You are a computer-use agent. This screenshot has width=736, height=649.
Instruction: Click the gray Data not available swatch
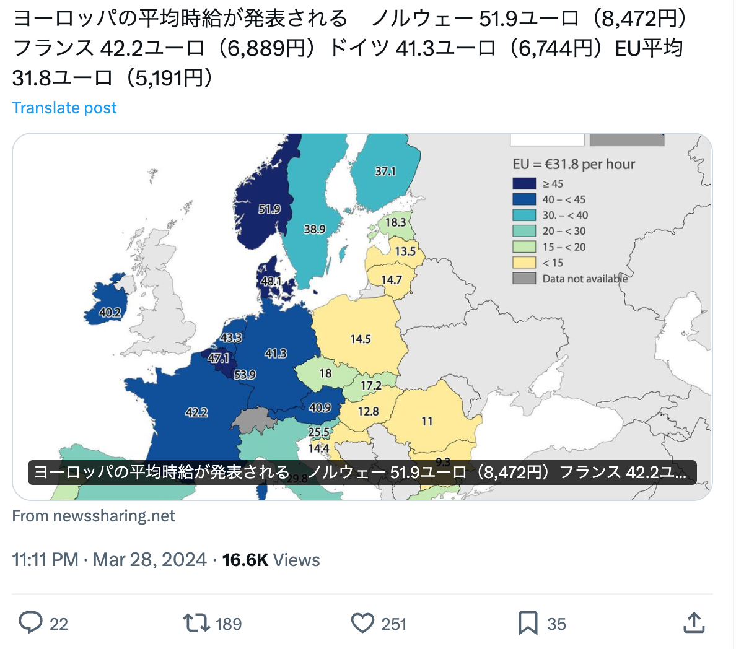[x=524, y=278]
